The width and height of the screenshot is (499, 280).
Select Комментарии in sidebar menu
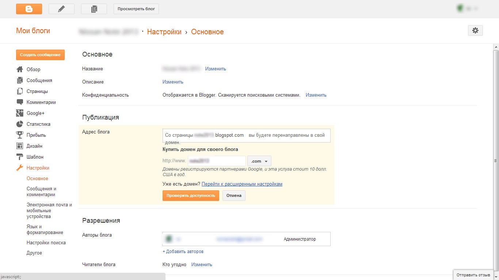(x=41, y=102)
